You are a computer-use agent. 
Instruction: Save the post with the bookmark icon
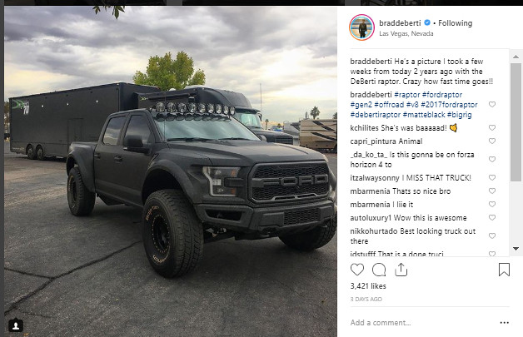[504, 270]
